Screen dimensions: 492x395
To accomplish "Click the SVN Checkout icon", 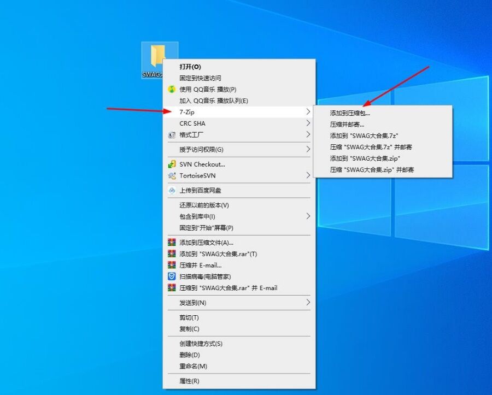I will [172, 164].
